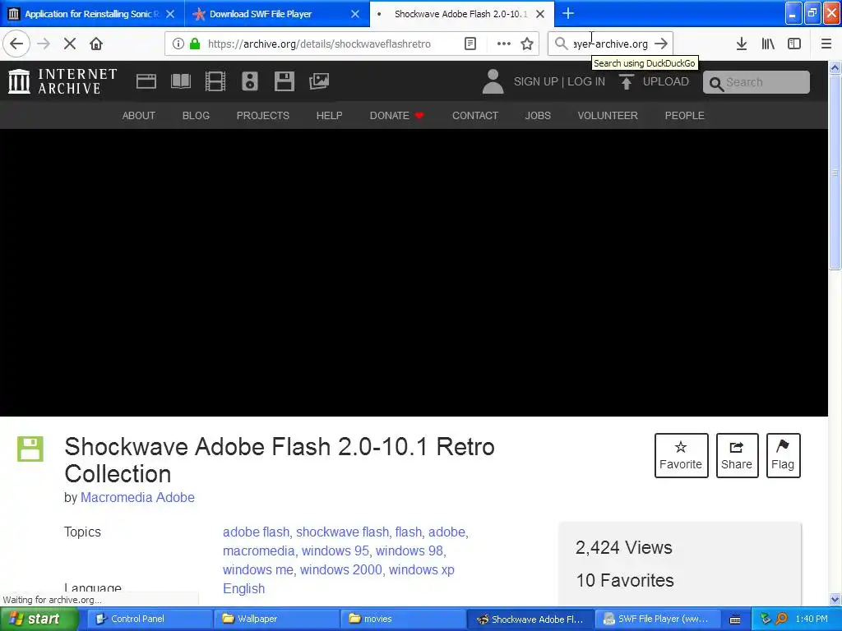Screen dimensions: 842x631
Task: Click the DuckDuckGo browser search box
Action: (609, 44)
